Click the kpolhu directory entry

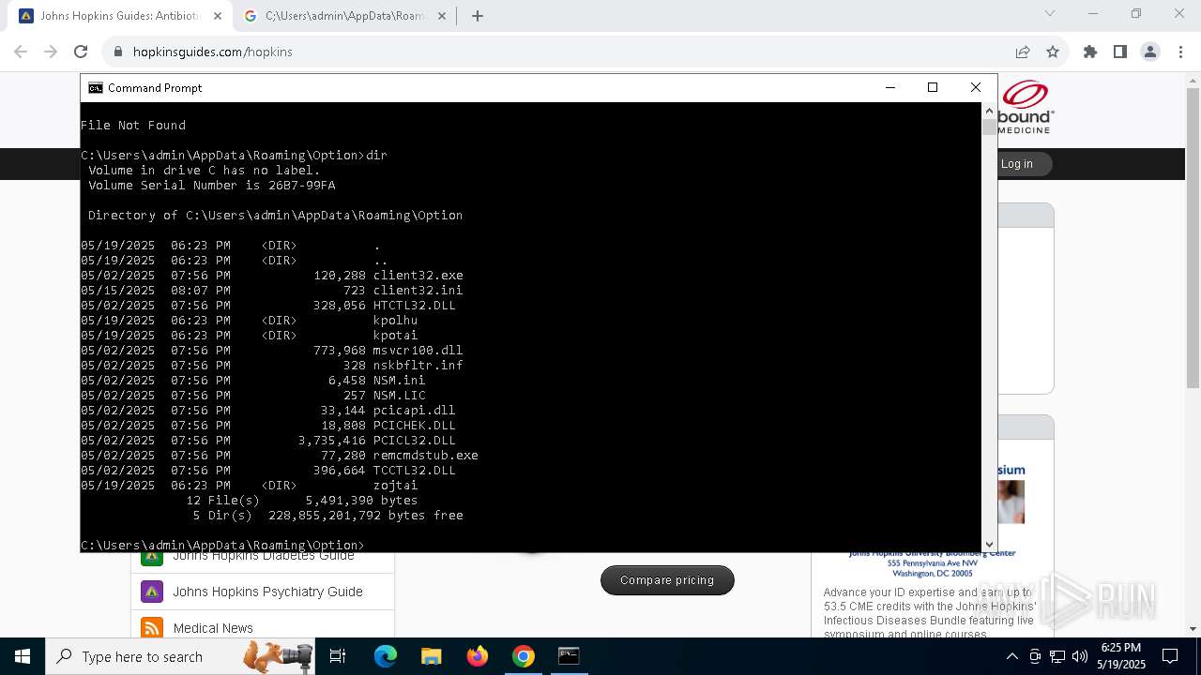(x=395, y=320)
